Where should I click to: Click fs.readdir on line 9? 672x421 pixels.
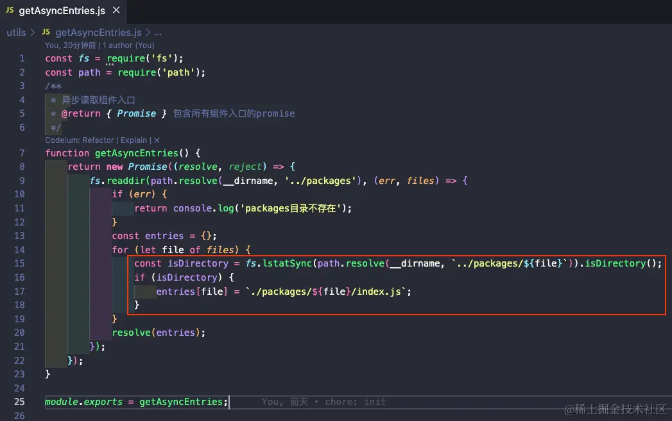(117, 181)
